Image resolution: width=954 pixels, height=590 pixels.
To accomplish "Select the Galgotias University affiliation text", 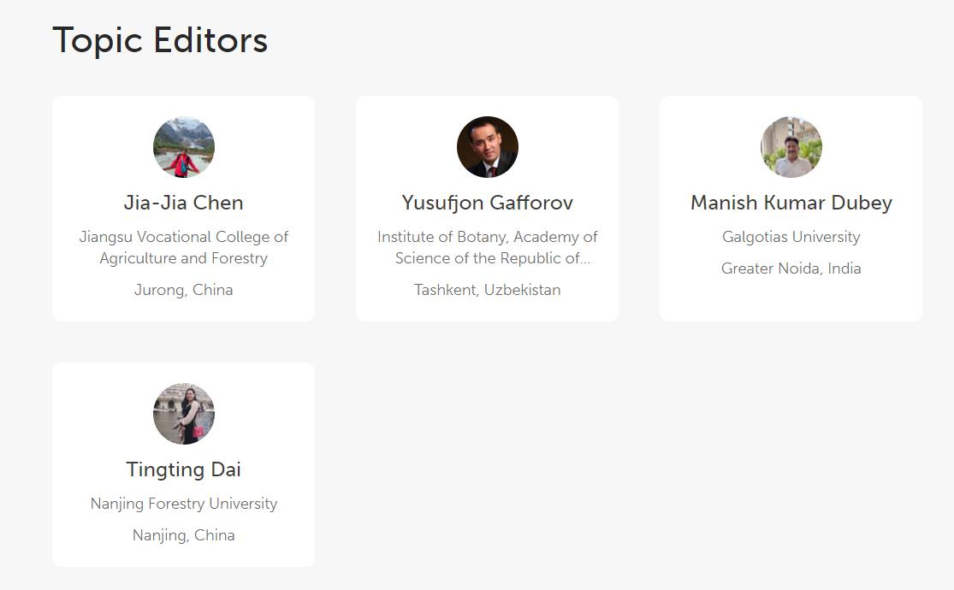I will click(x=791, y=237).
